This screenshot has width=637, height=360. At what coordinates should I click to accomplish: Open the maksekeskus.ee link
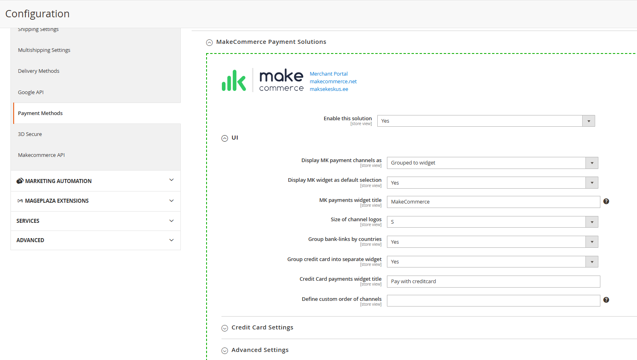(x=329, y=89)
